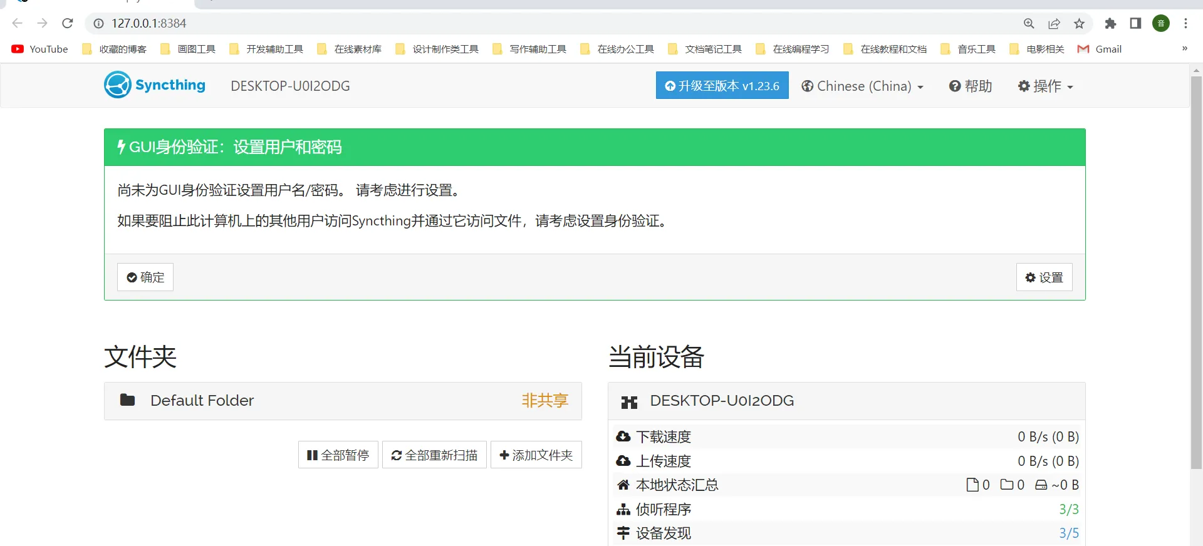Click the 设备发现 signpost icon
Image resolution: width=1203 pixels, height=546 pixels.
click(623, 533)
